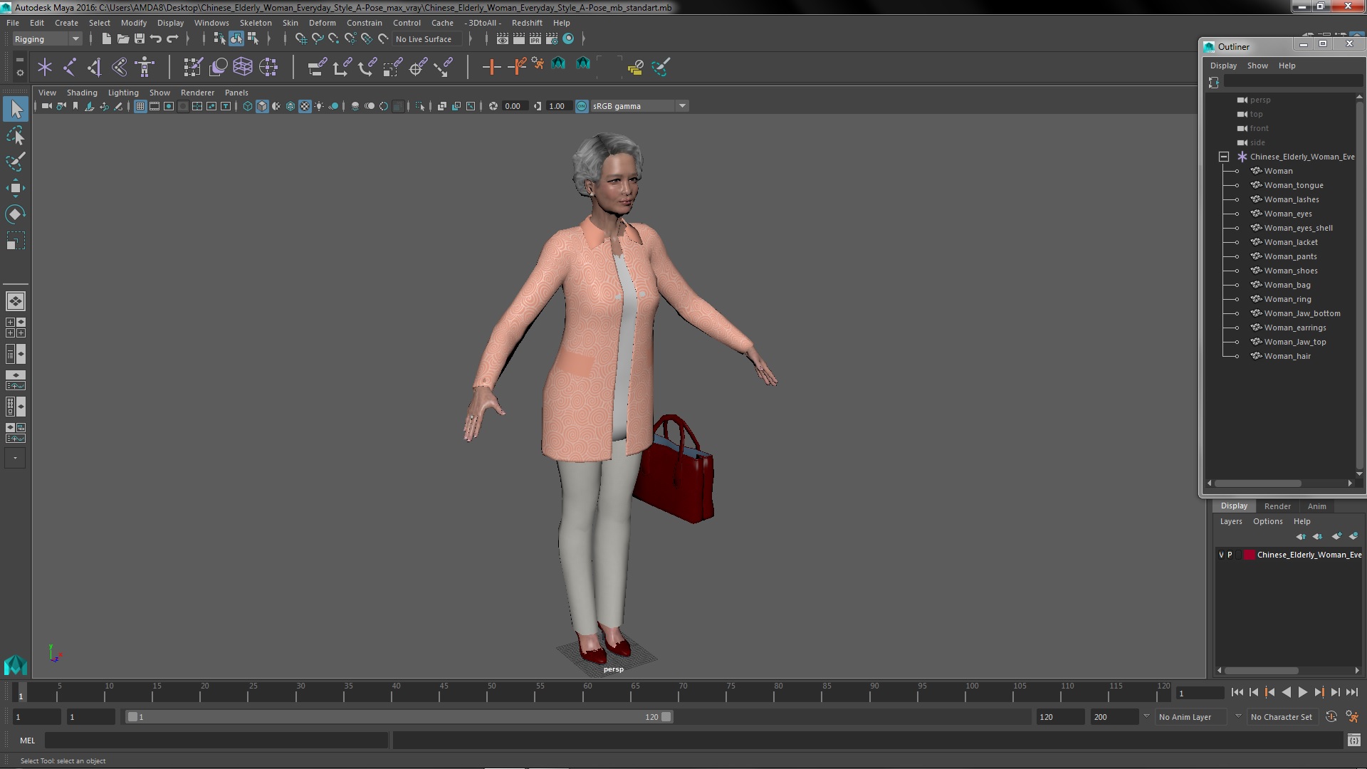1367x769 pixels.
Task: Click the Auto Keyframe toggle icon
Action: click(x=1331, y=717)
